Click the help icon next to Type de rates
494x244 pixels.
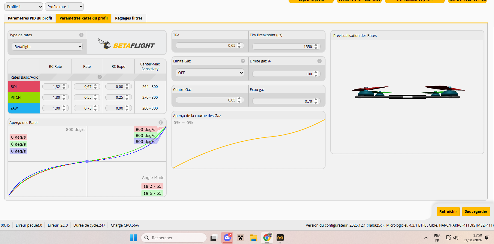click(81, 35)
